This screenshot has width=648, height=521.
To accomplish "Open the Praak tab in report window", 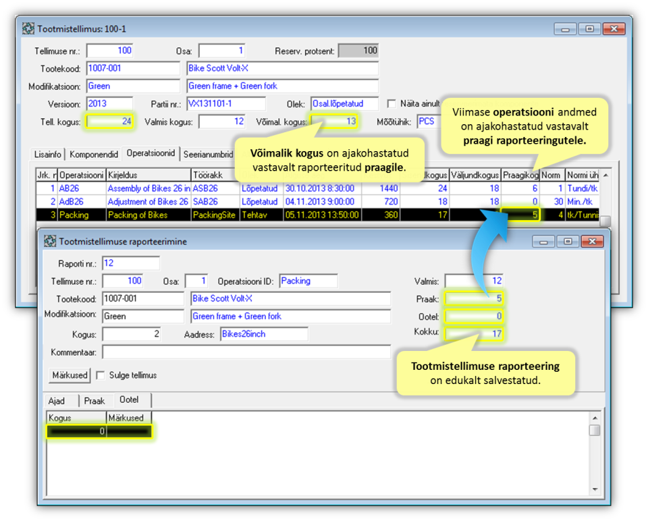I will 94,401.
